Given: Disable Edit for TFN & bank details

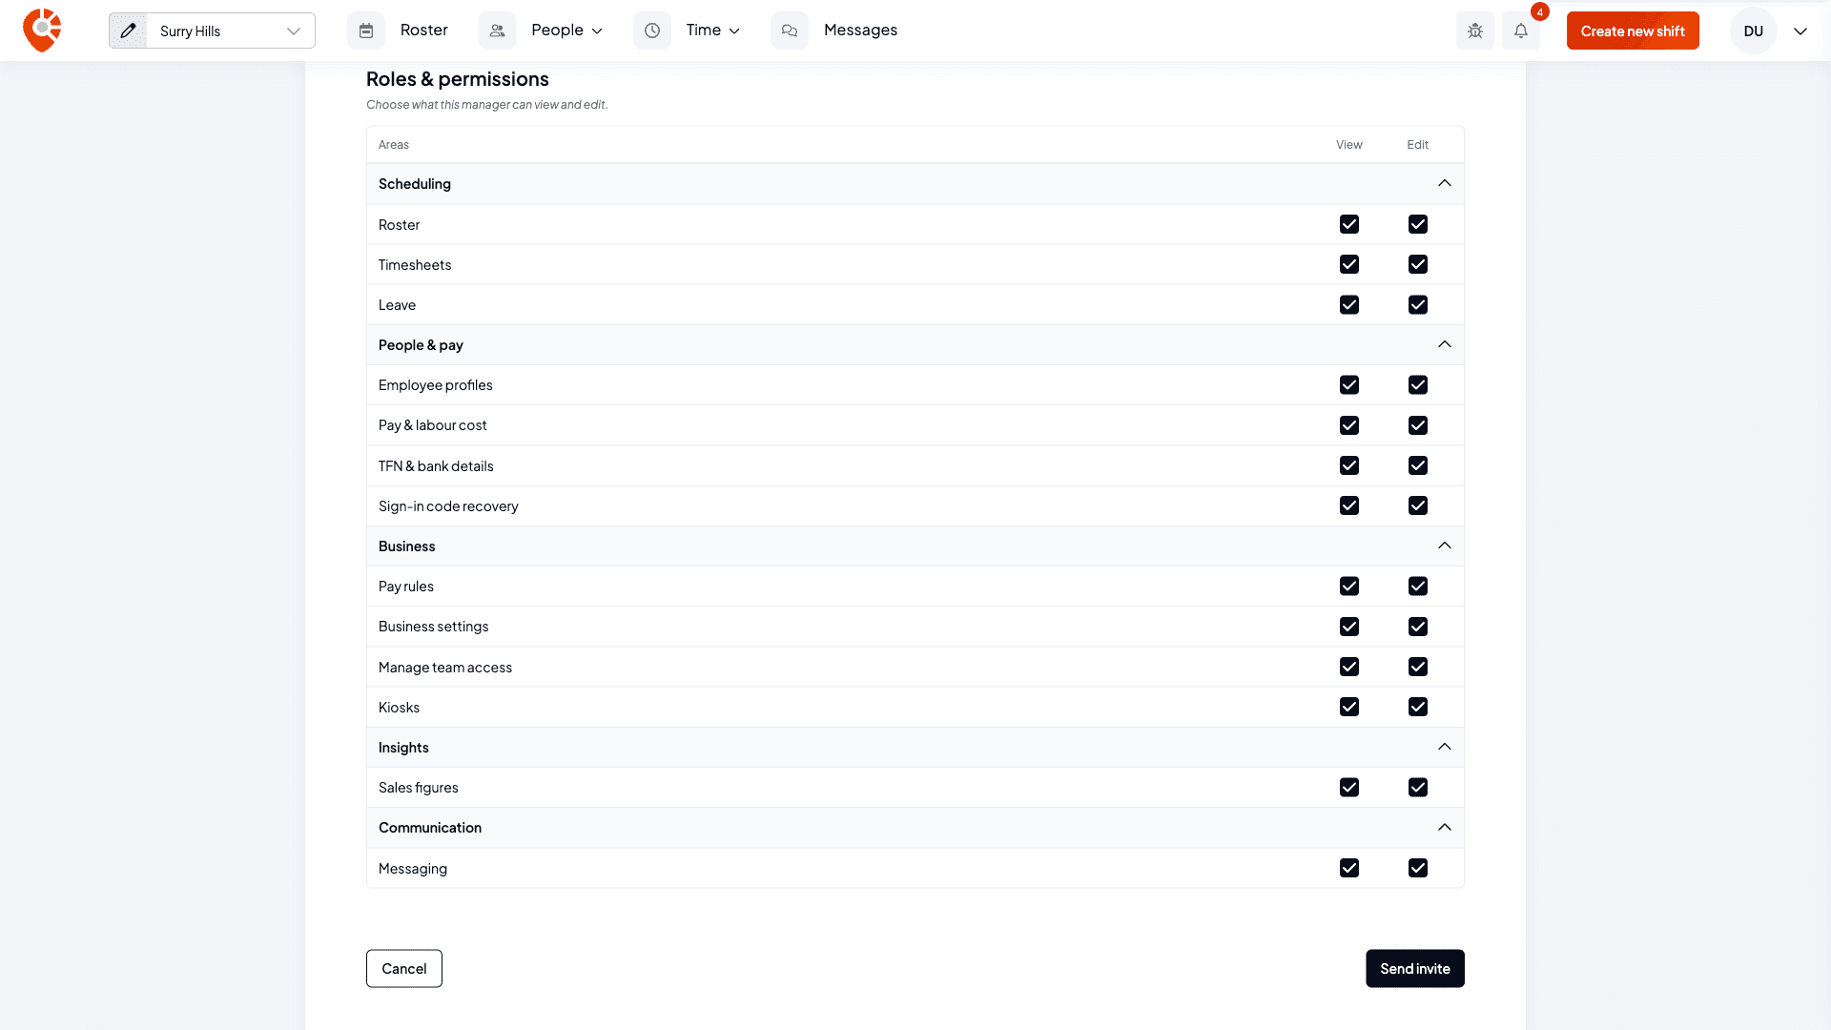Looking at the screenshot, I should tap(1418, 465).
